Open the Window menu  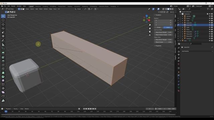[x=19, y=6]
